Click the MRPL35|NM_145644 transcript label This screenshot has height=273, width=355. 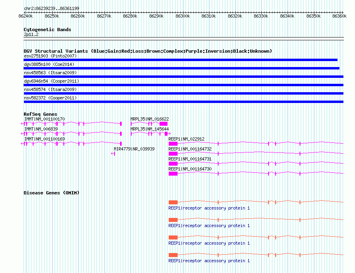(x=150, y=129)
